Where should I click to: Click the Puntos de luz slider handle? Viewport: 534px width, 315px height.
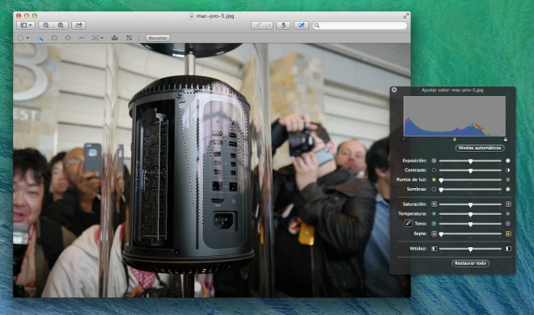pyautogui.click(x=441, y=180)
